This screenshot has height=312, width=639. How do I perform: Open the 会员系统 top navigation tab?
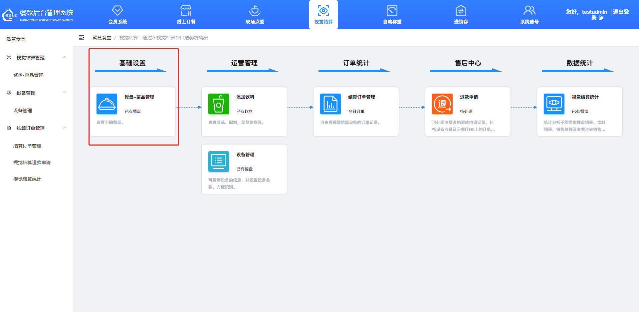(117, 15)
